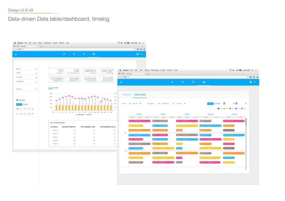Click the VOLUME link above the chart
Image resolution: width=285 pixels, height=201 pixels.
[56, 88]
